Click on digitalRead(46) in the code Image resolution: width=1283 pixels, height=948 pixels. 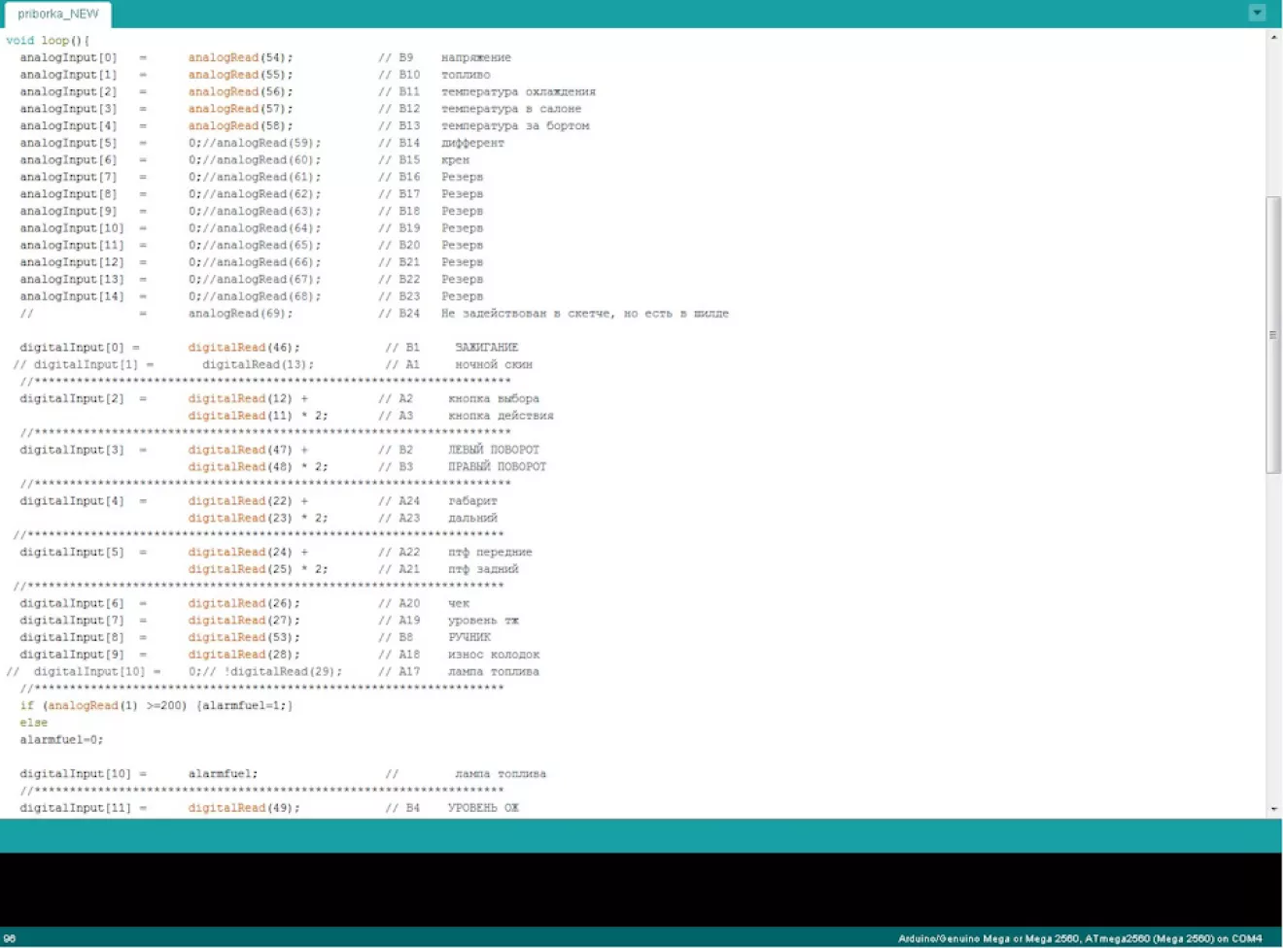243,347
